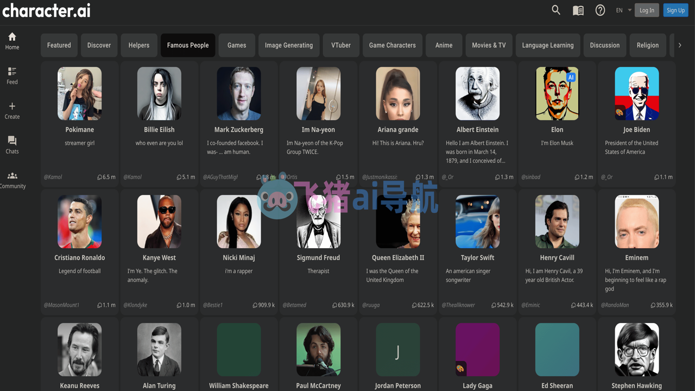Switch to the Discover category tab
The image size is (695, 391).
(99, 45)
